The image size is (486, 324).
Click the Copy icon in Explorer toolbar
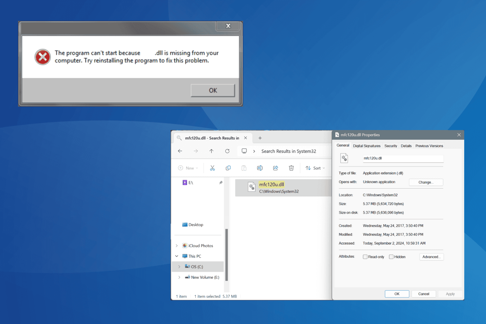(228, 168)
